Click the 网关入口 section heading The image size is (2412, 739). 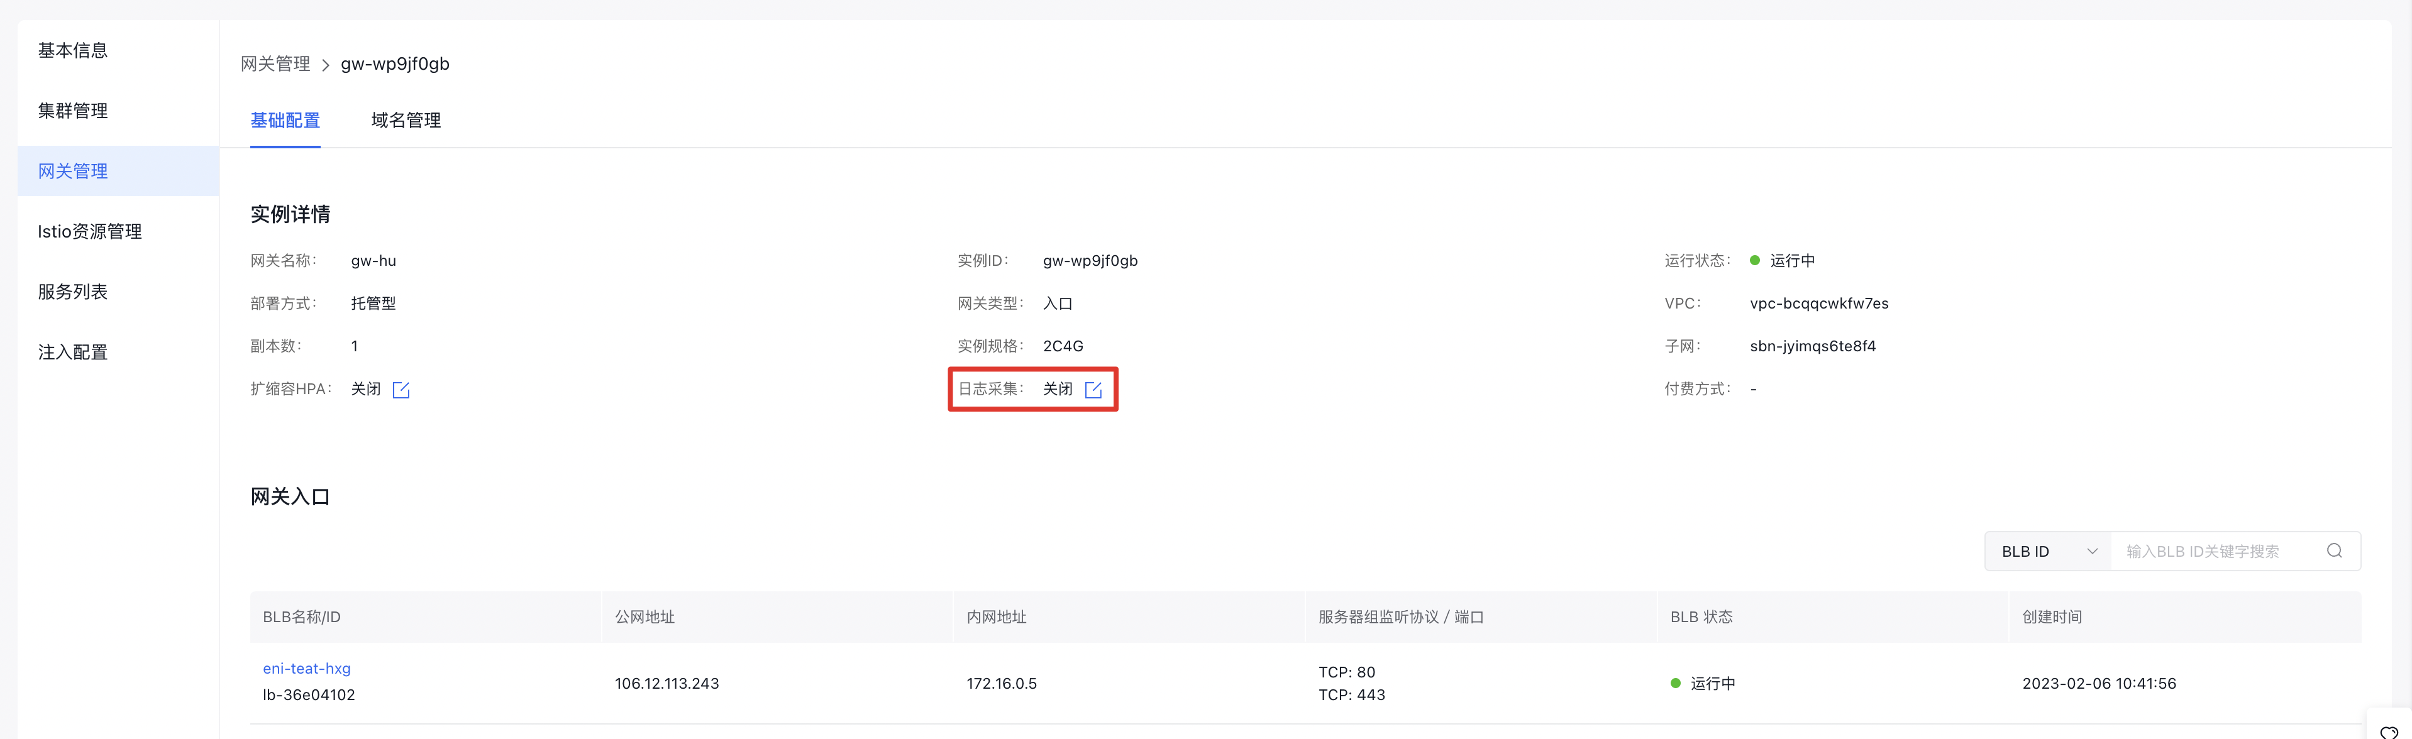pos(290,496)
